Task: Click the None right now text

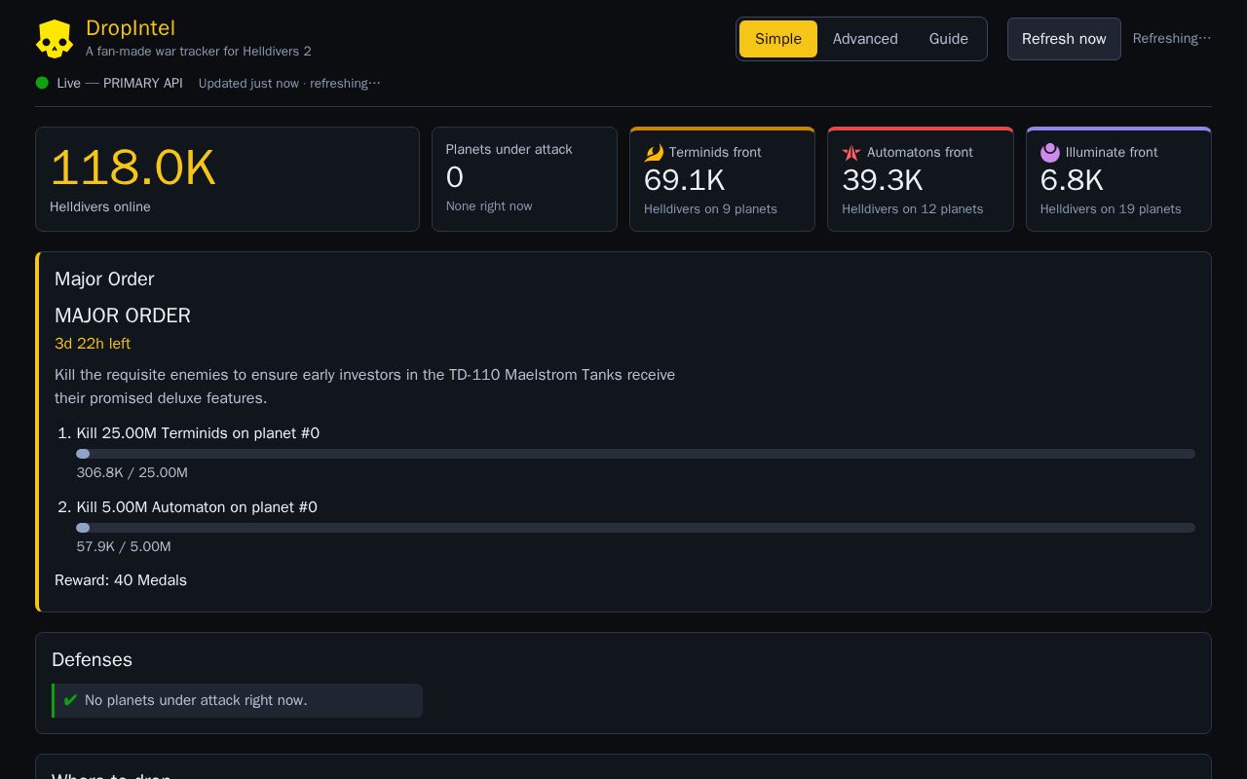Action: pos(489,205)
